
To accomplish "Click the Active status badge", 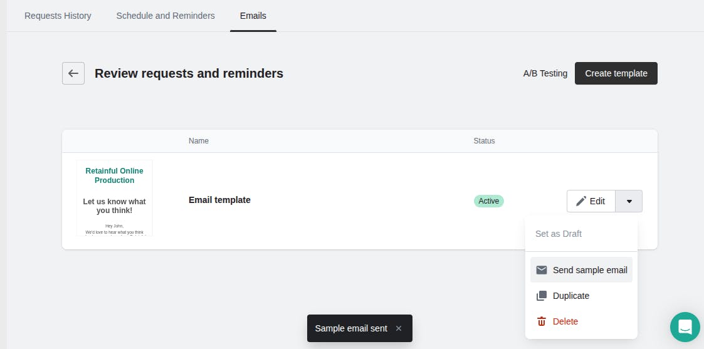I will click(x=488, y=201).
